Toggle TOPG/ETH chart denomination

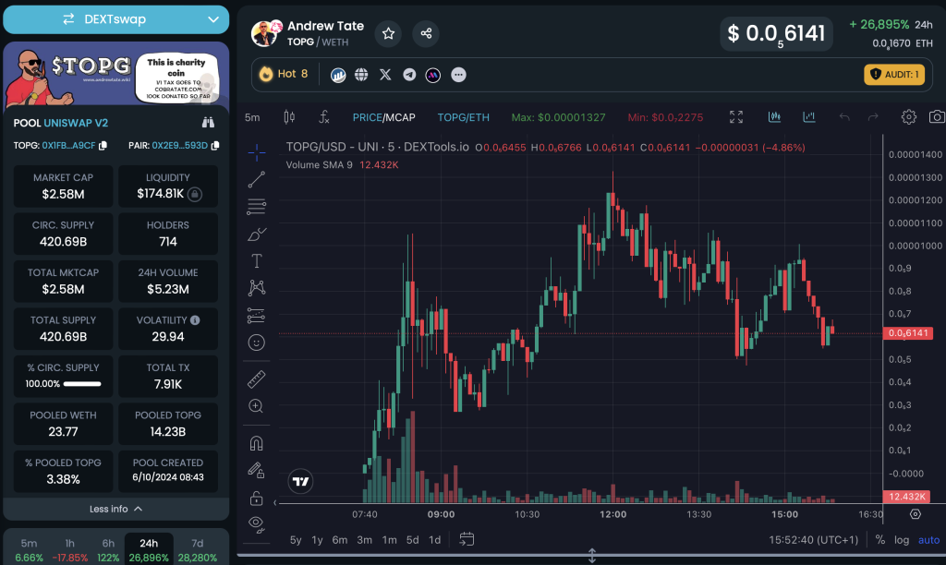(464, 117)
